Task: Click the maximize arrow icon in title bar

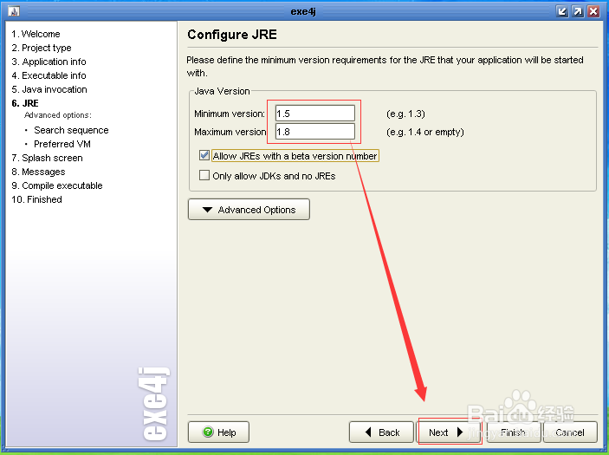Action: point(578,11)
